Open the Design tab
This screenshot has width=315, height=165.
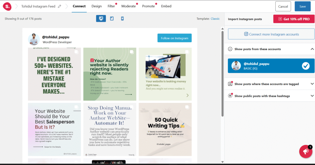click(x=97, y=6)
